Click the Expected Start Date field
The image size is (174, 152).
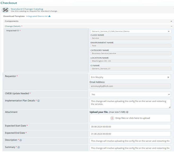tap(130, 127)
